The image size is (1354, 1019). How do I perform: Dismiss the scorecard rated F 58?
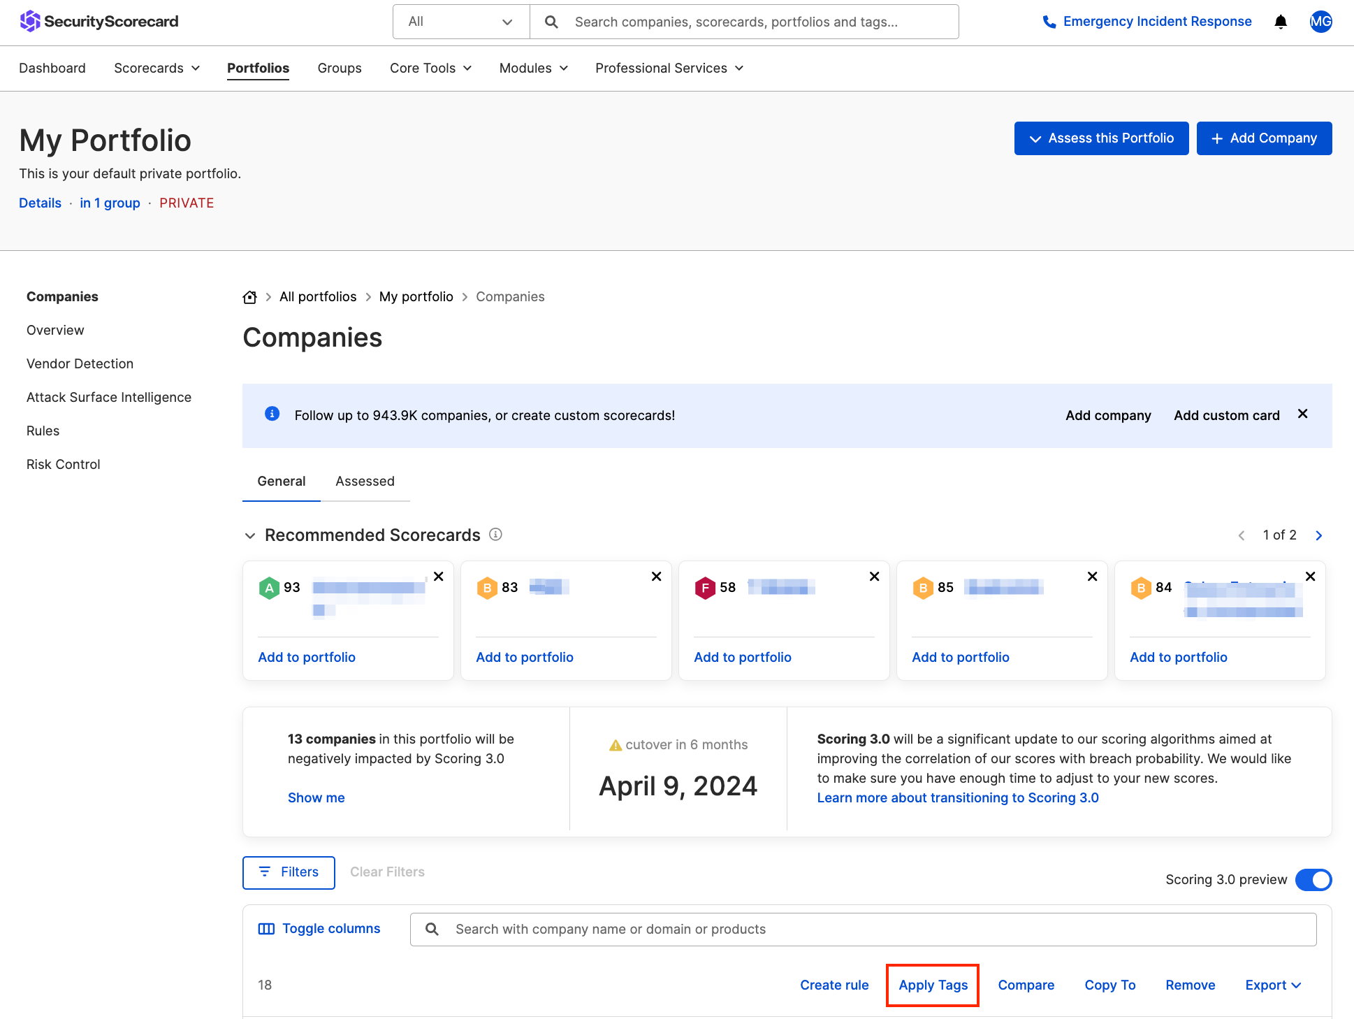click(x=875, y=577)
